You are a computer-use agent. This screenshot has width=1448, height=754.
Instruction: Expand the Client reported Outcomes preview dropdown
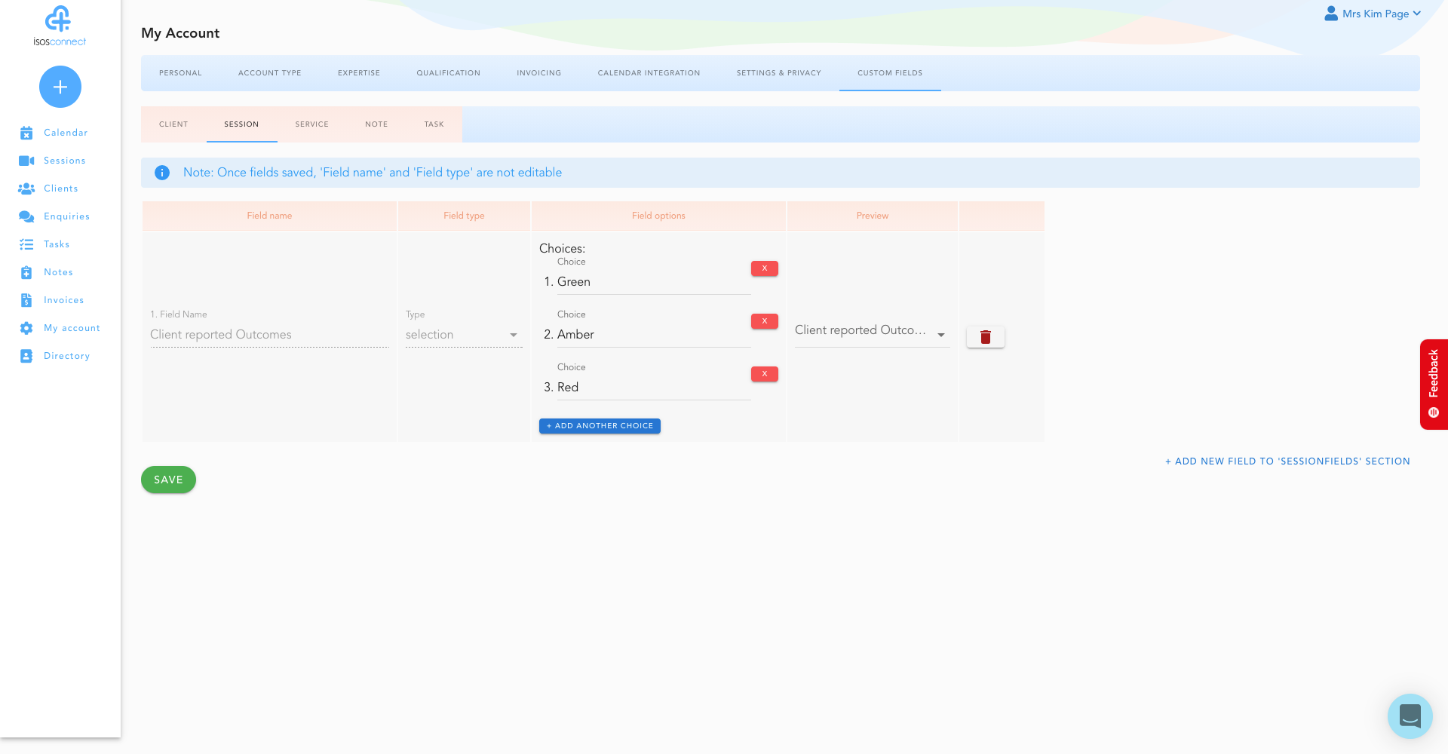tap(941, 335)
